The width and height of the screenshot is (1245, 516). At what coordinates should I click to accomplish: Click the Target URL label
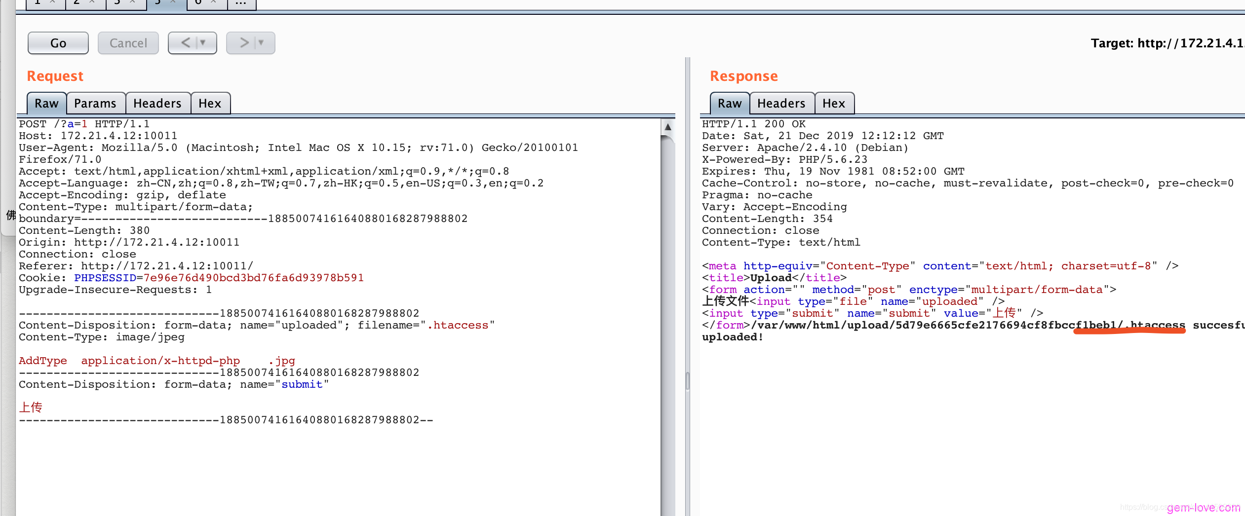1167,43
